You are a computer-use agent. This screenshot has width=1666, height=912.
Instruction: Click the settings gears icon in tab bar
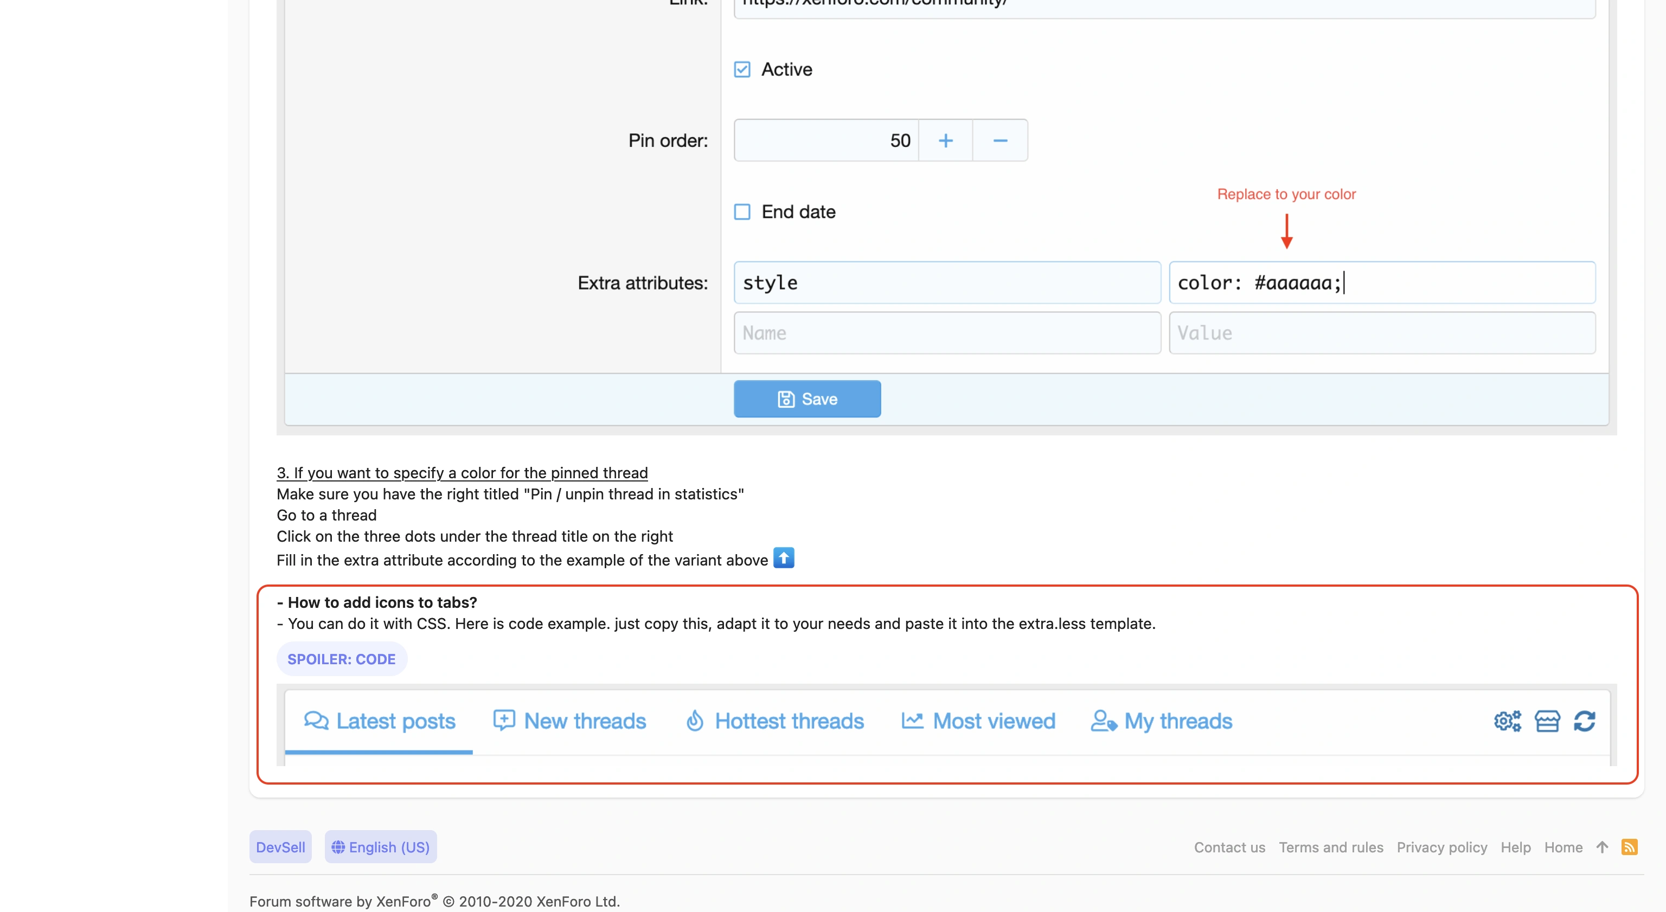coord(1507,721)
